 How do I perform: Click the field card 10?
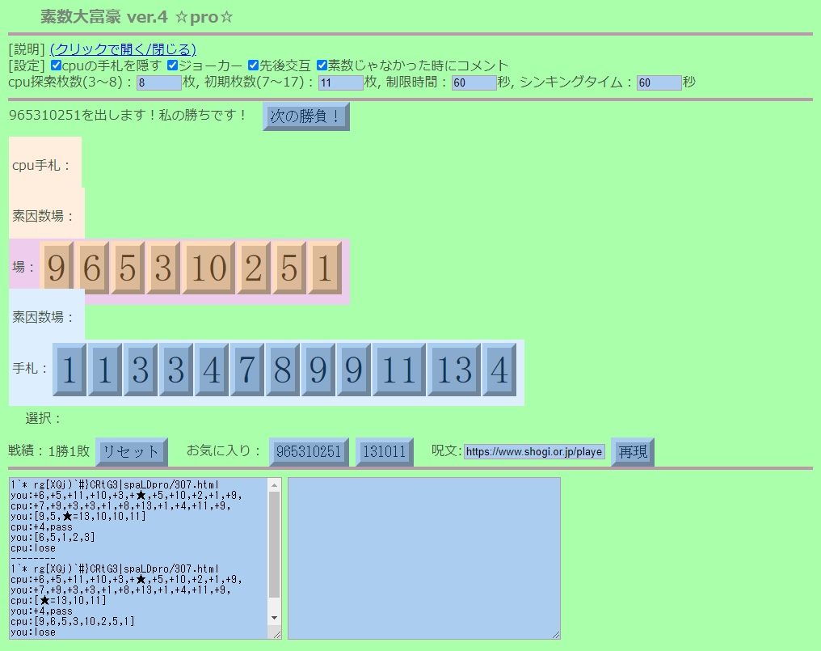coord(208,268)
